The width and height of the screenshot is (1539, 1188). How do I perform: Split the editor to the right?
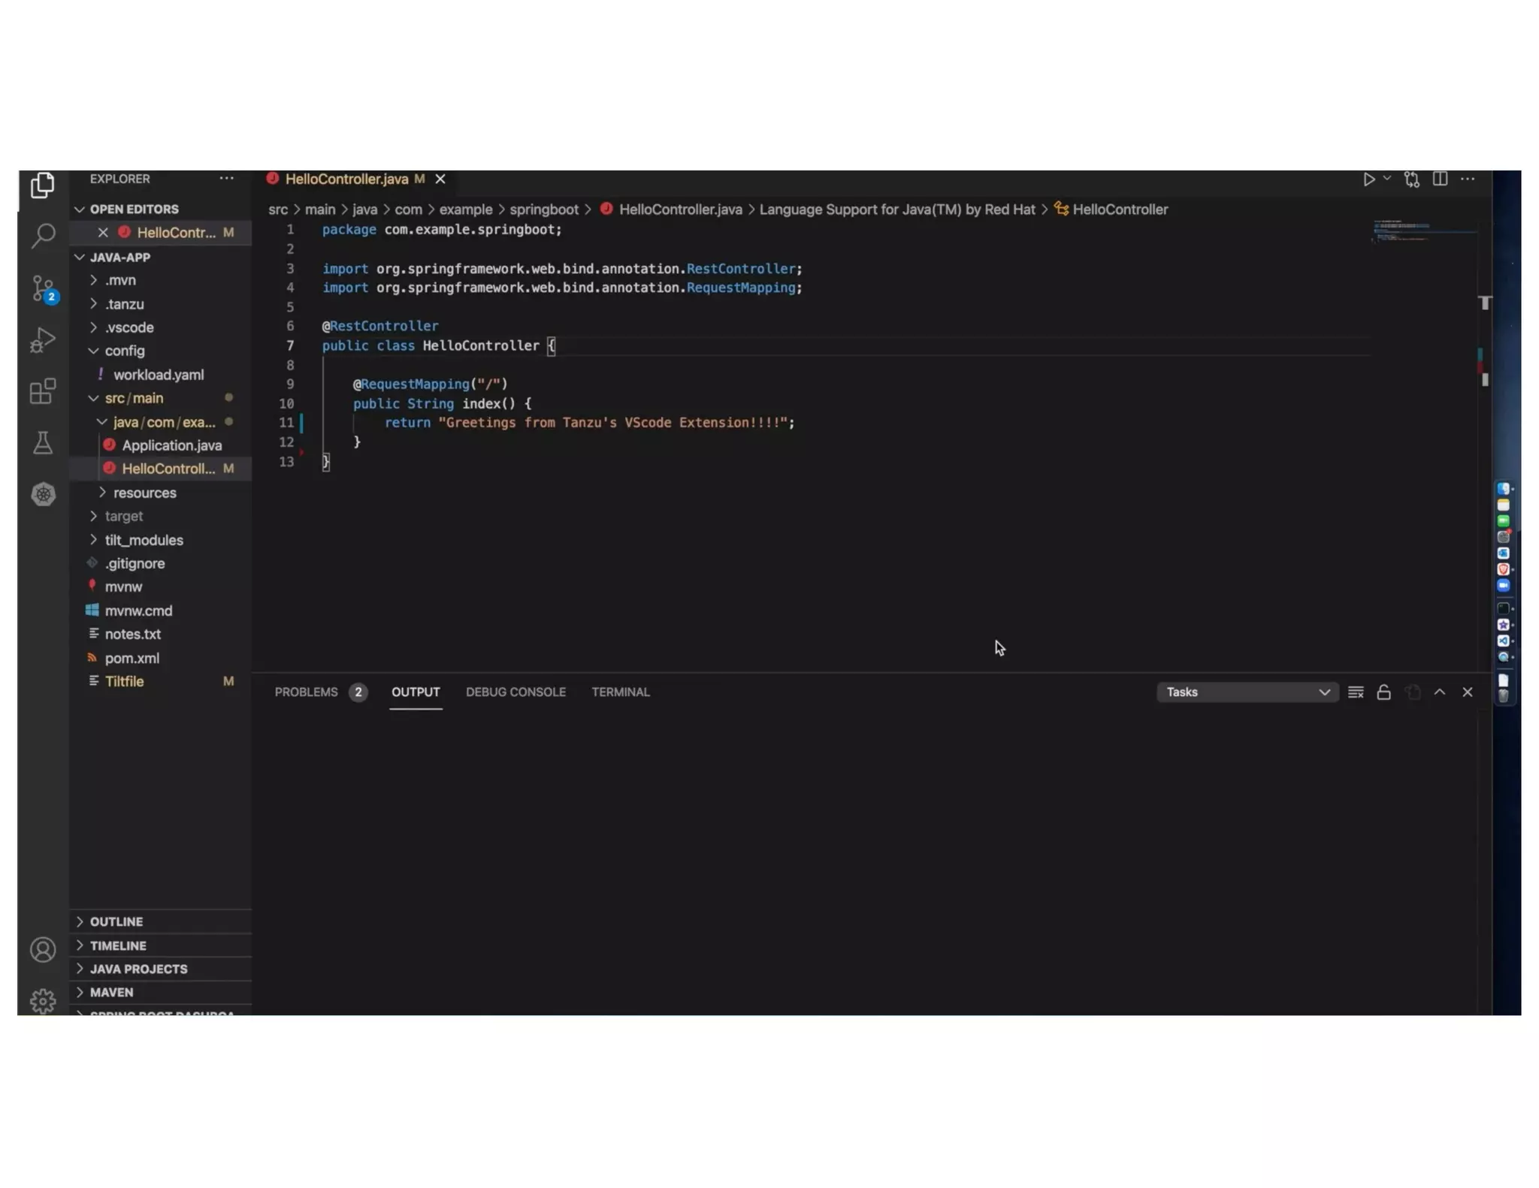1439,179
